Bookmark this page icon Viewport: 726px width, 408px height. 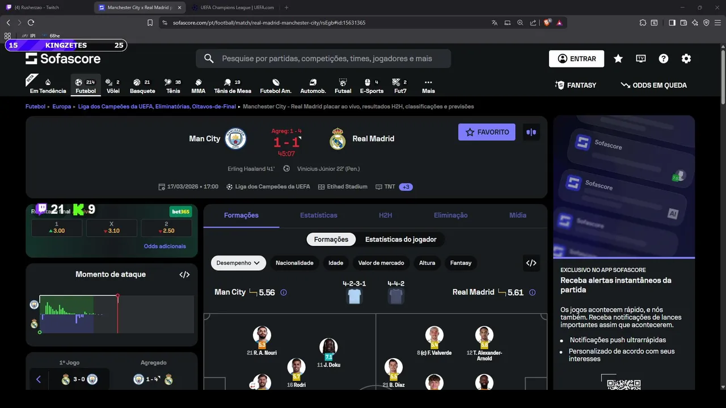150,23
